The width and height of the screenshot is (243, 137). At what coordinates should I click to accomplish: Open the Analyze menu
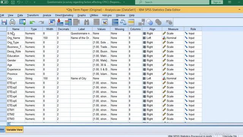tap(47, 15)
